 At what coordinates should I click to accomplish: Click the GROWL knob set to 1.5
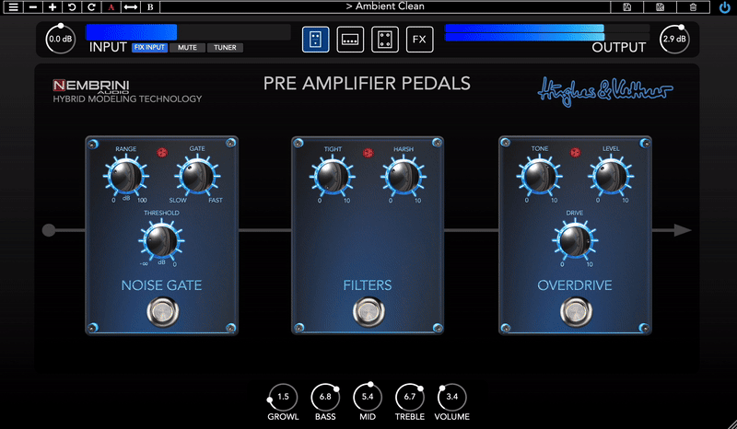coord(283,397)
